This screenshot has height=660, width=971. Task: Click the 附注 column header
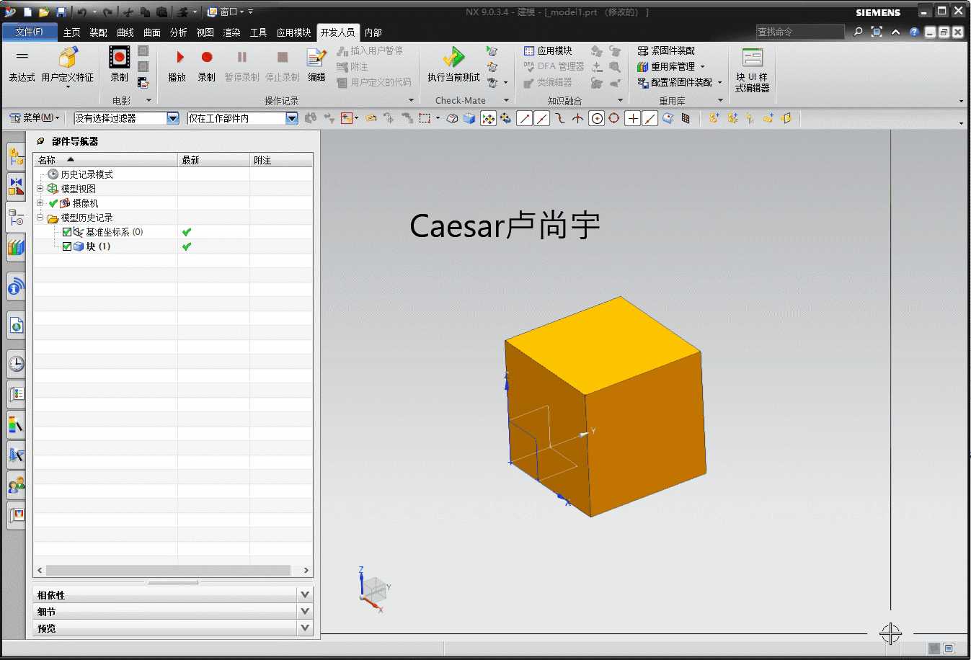(281, 160)
